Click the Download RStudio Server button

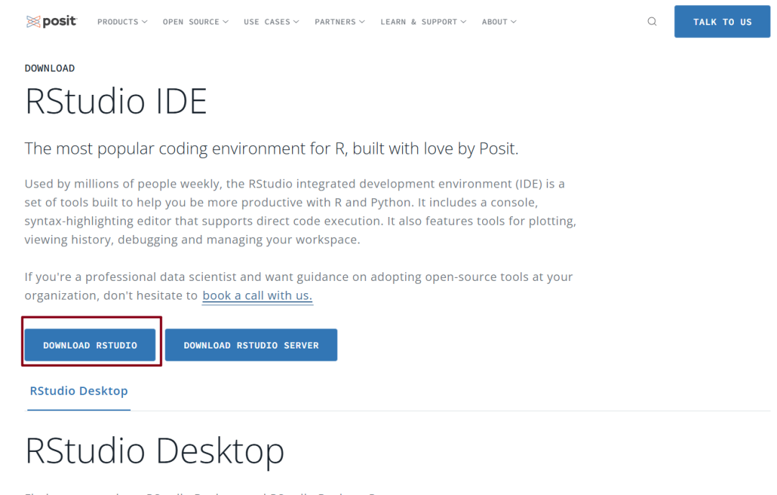251,345
